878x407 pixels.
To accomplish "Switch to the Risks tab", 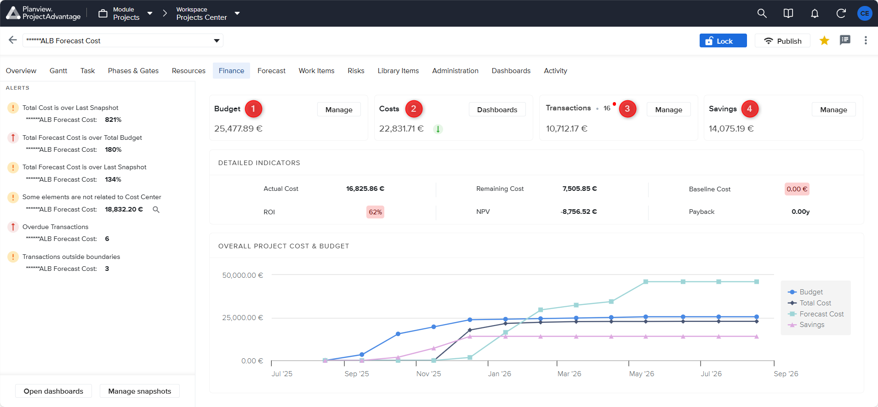I will [x=356, y=71].
